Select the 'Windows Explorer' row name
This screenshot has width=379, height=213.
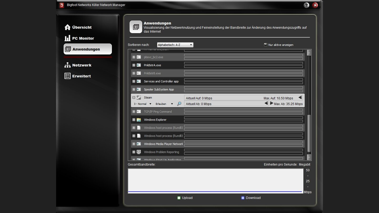coord(155,120)
